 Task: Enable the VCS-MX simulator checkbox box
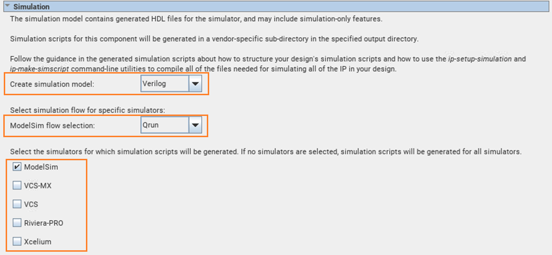[17, 186]
